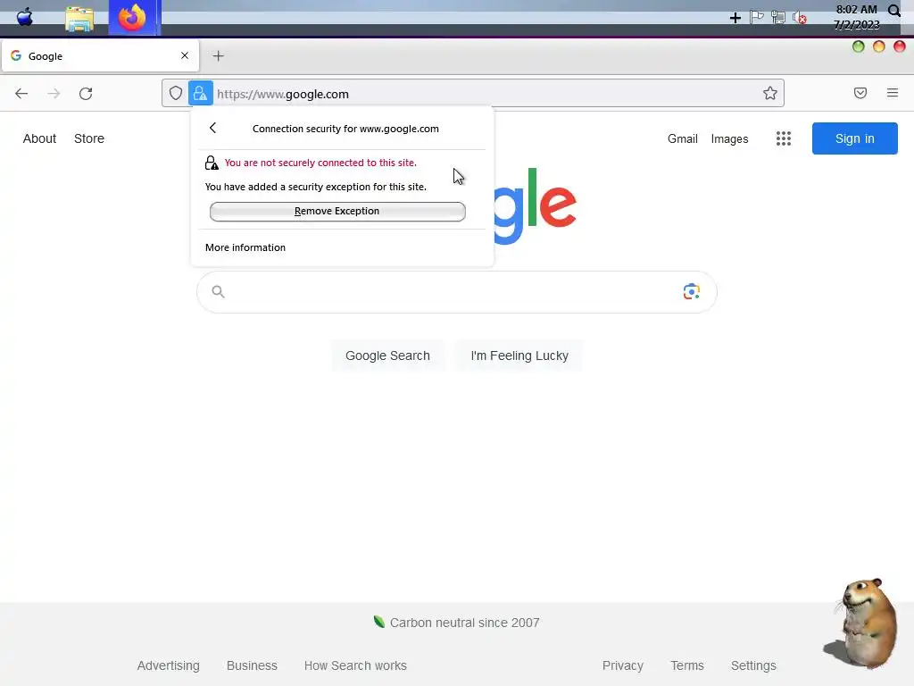Click the flag notification tray icon

click(757, 17)
